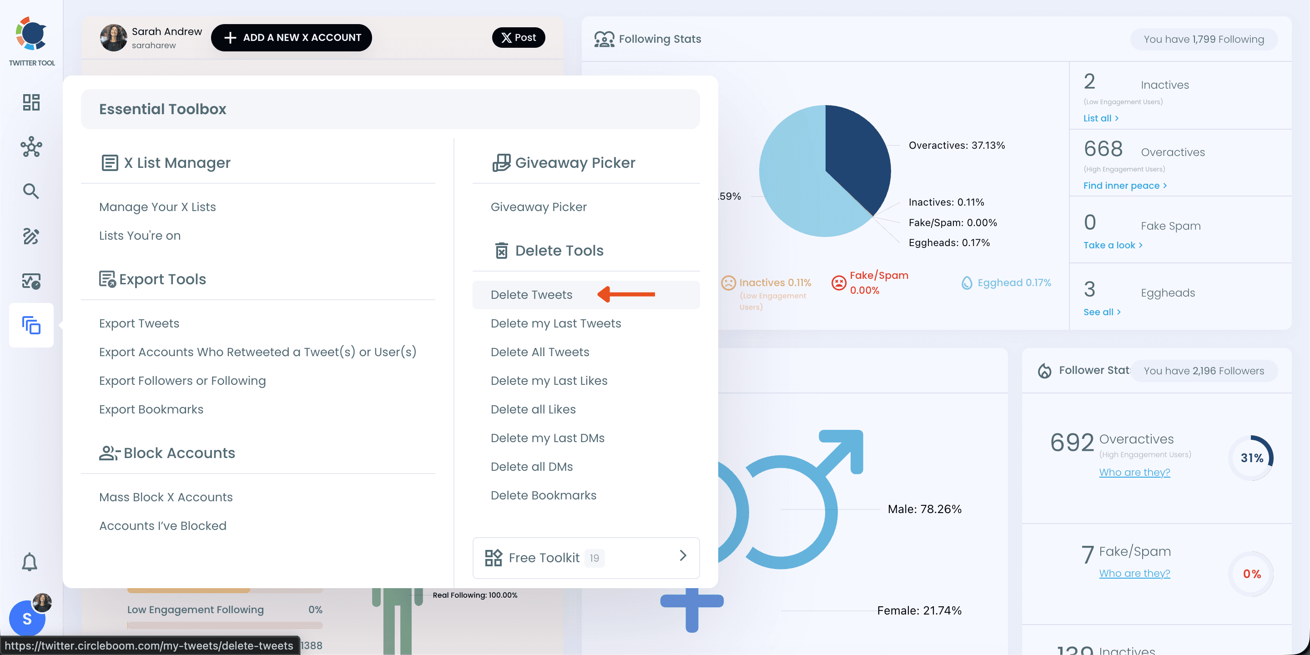
Task: Open Accounts I've Blocked
Action: [163, 526]
